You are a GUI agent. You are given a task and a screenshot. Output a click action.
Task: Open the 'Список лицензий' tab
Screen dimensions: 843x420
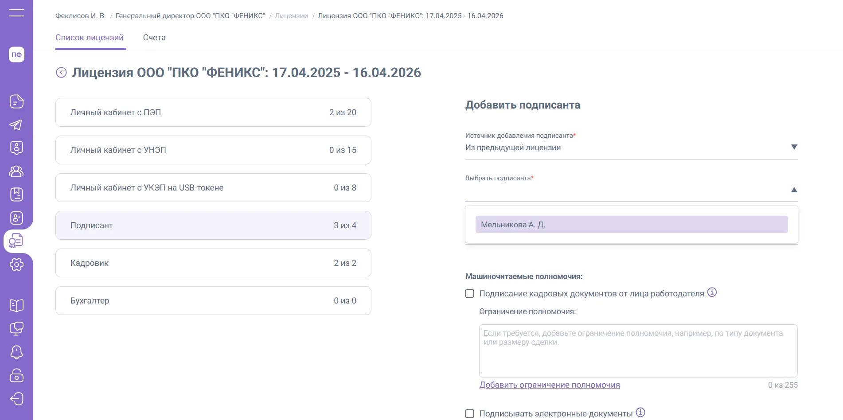click(x=90, y=38)
